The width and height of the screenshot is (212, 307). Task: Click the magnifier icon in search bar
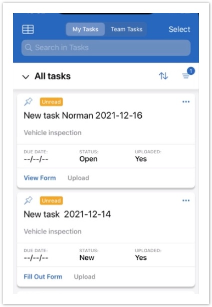click(29, 48)
